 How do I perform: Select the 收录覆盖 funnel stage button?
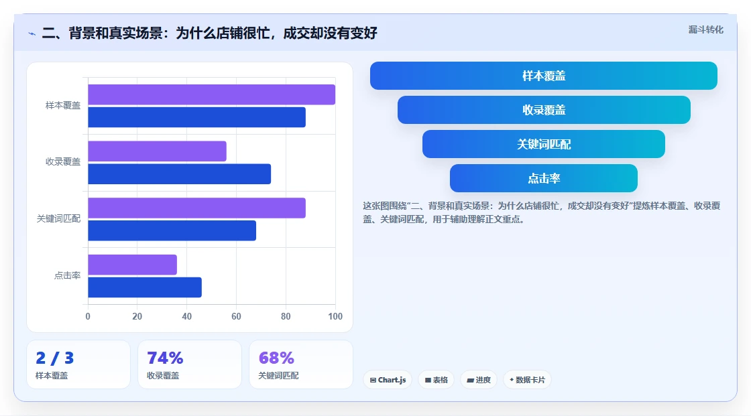point(544,110)
